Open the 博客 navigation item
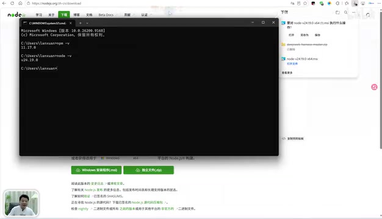The image size is (382, 219). pyautogui.click(x=77, y=15)
